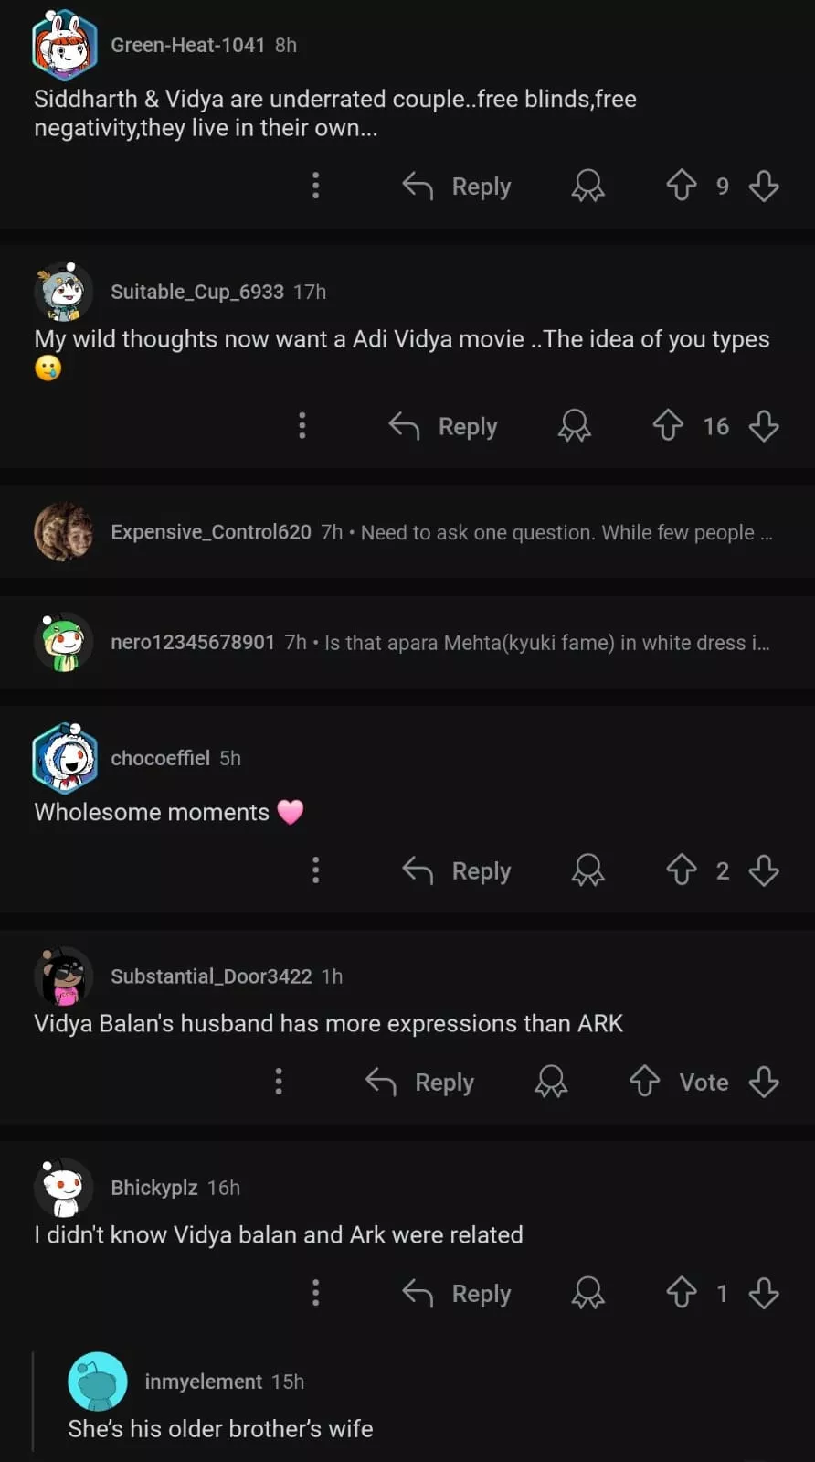Reply to the 'Wholesome moments' comment

tap(457, 870)
